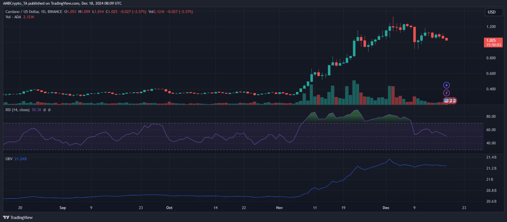
Task: Click the purple lightning bolt event icon
Action: (446, 93)
